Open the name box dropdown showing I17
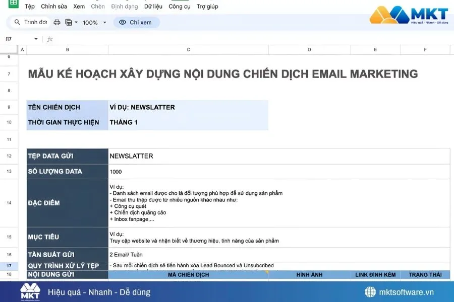 click(35, 38)
